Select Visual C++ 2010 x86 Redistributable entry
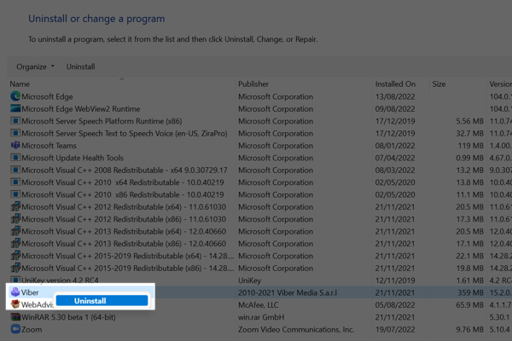 click(x=123, y=195)
